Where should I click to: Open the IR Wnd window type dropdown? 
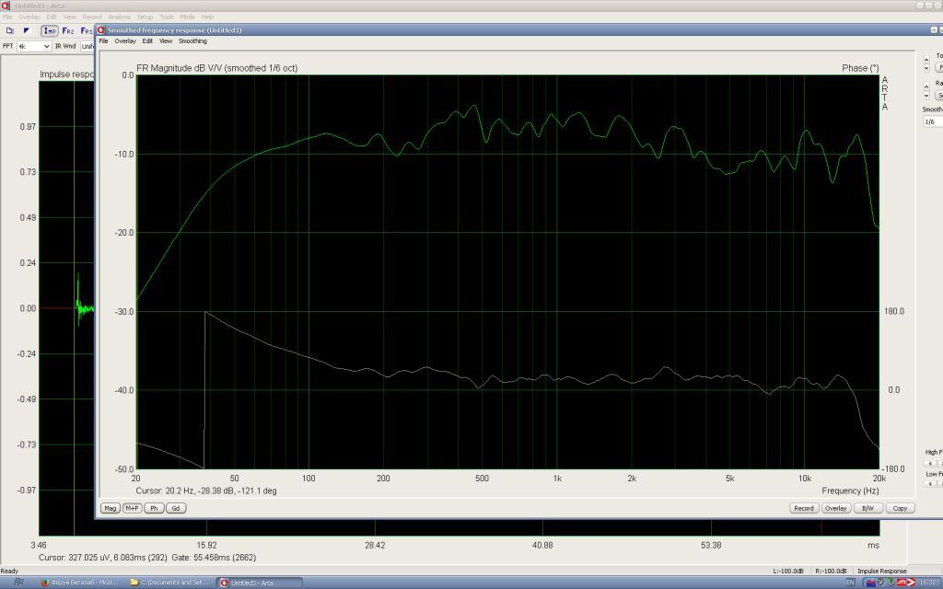click(x=87, y=46)
